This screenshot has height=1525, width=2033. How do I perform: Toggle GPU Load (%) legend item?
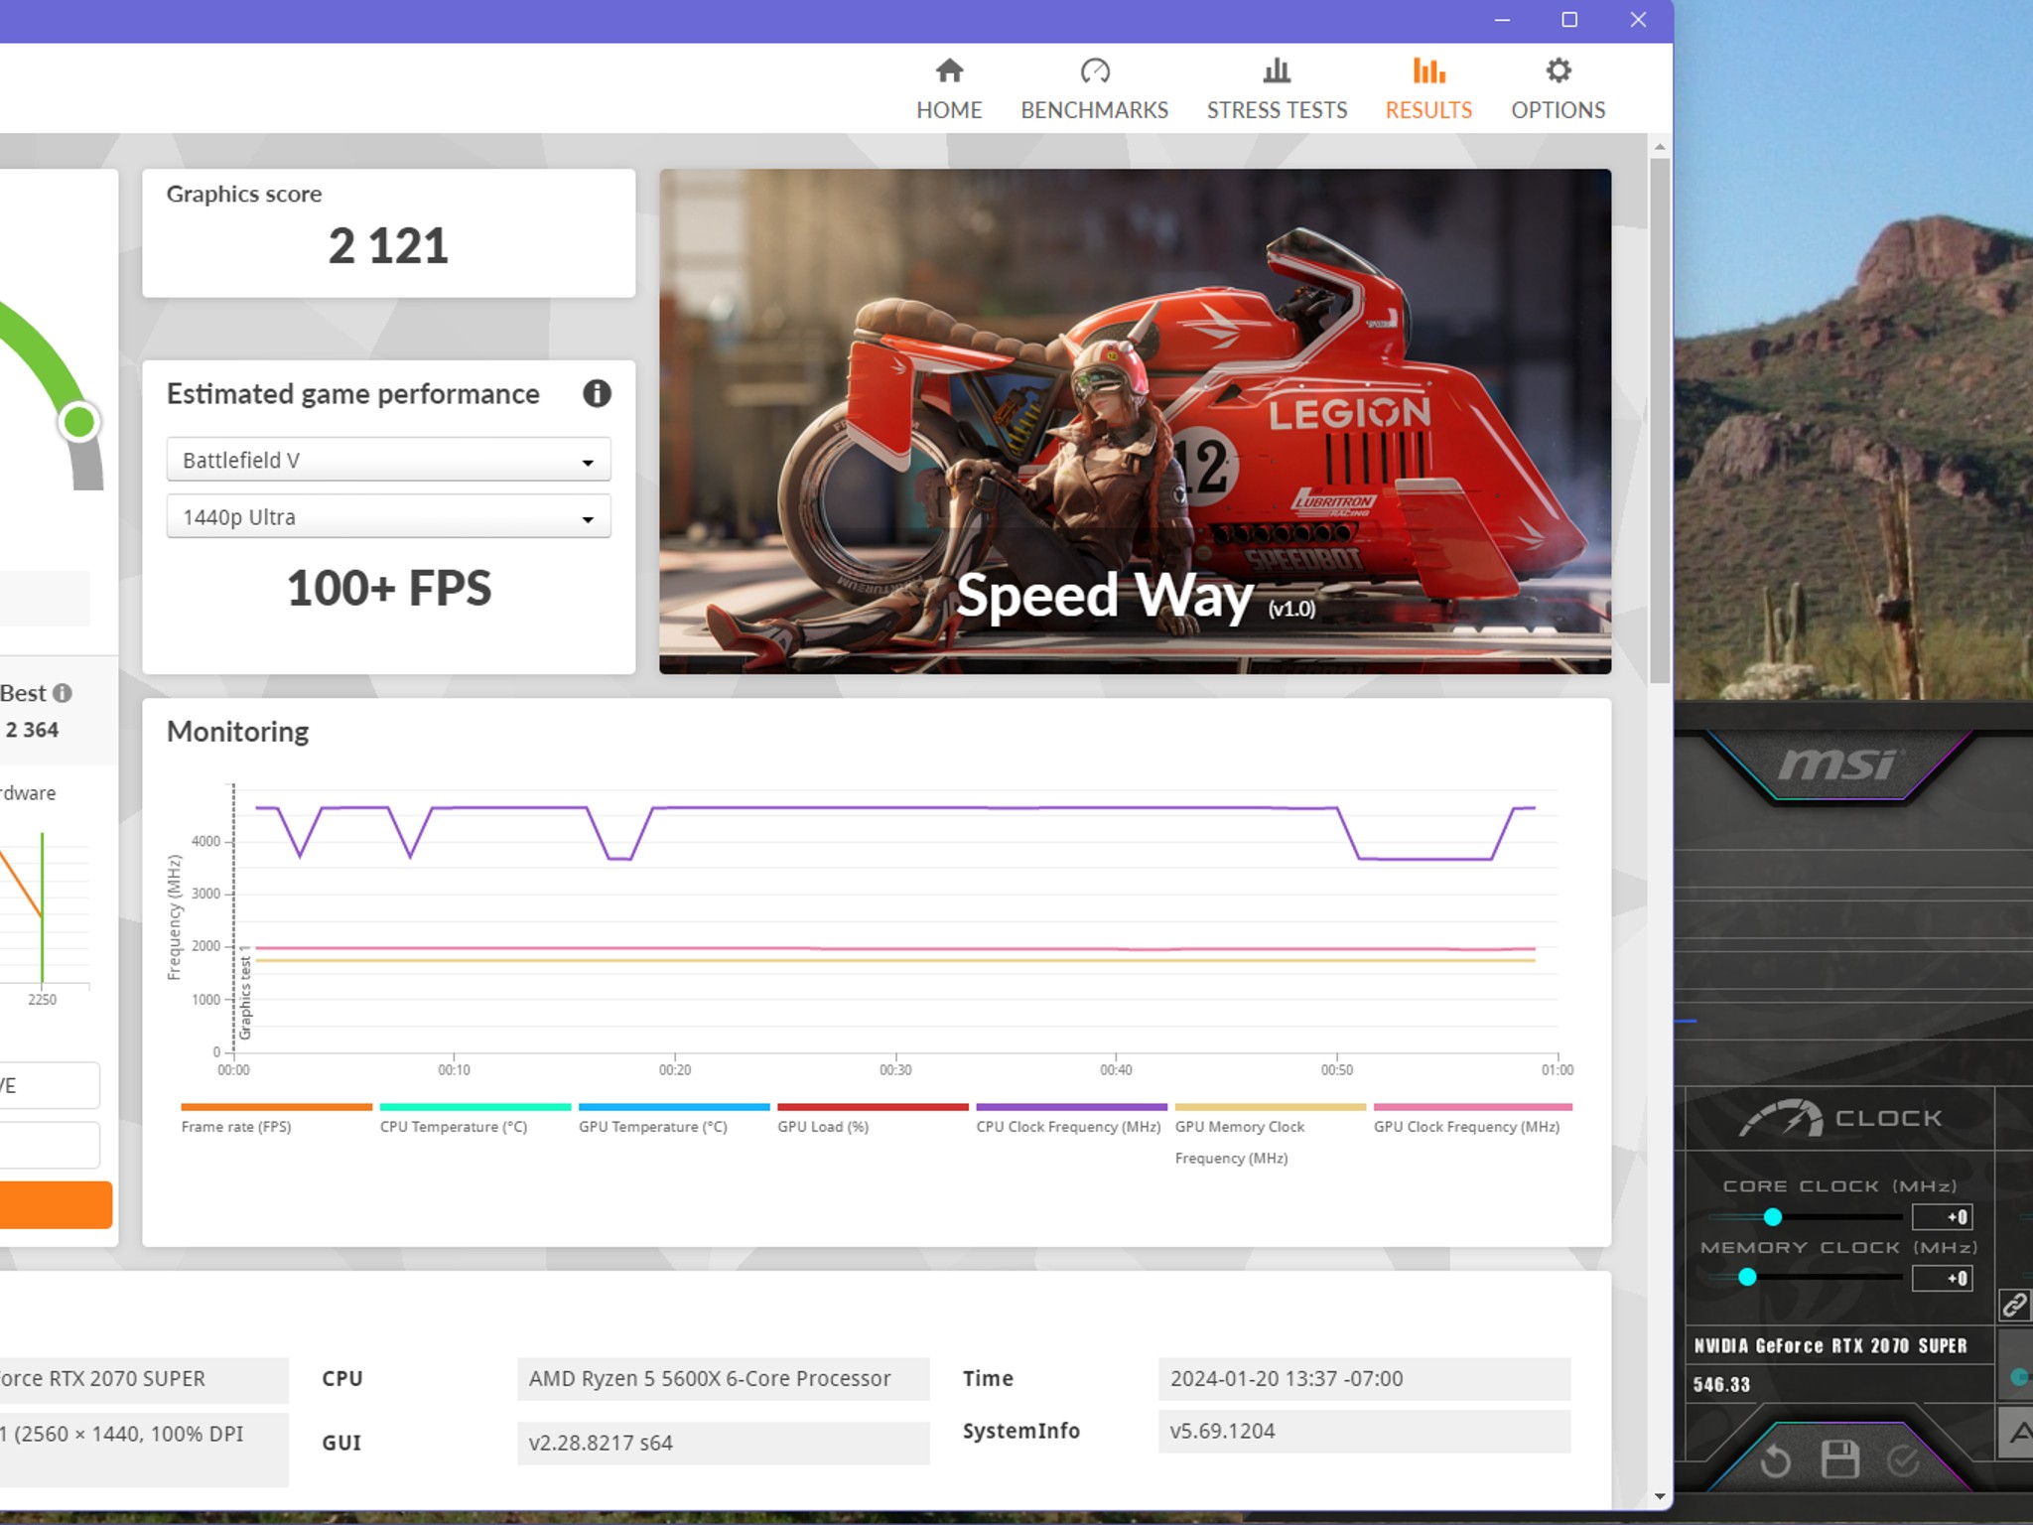click(x=873, y=1118)
